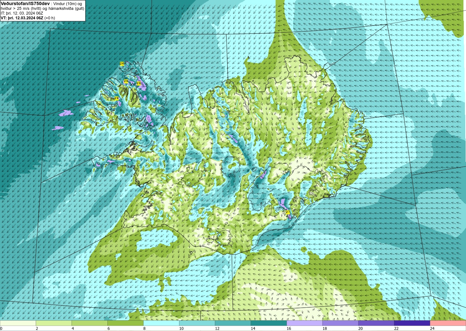Click the legend value '20'
Image resolution: width=466 pixels, height=331 pixels.
coord(360,328)
